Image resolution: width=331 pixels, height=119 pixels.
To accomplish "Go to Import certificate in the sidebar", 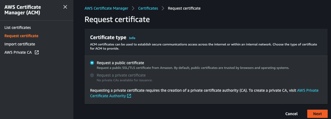I will click(20, 44).
